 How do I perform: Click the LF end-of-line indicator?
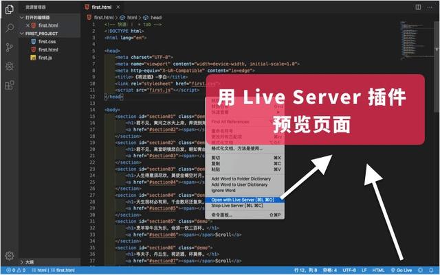(364, 270)
